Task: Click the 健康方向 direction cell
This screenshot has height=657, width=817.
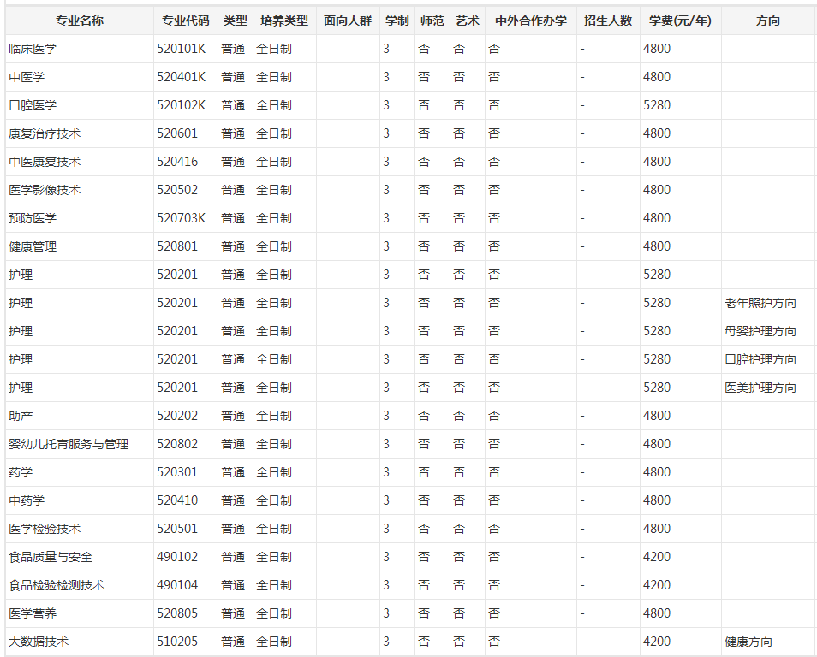Action: click(x=748, y=642)
